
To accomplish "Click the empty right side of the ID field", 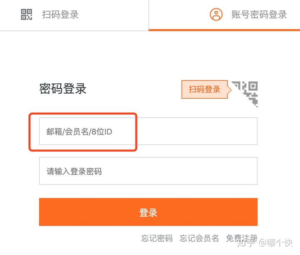I will pos(197,131).
